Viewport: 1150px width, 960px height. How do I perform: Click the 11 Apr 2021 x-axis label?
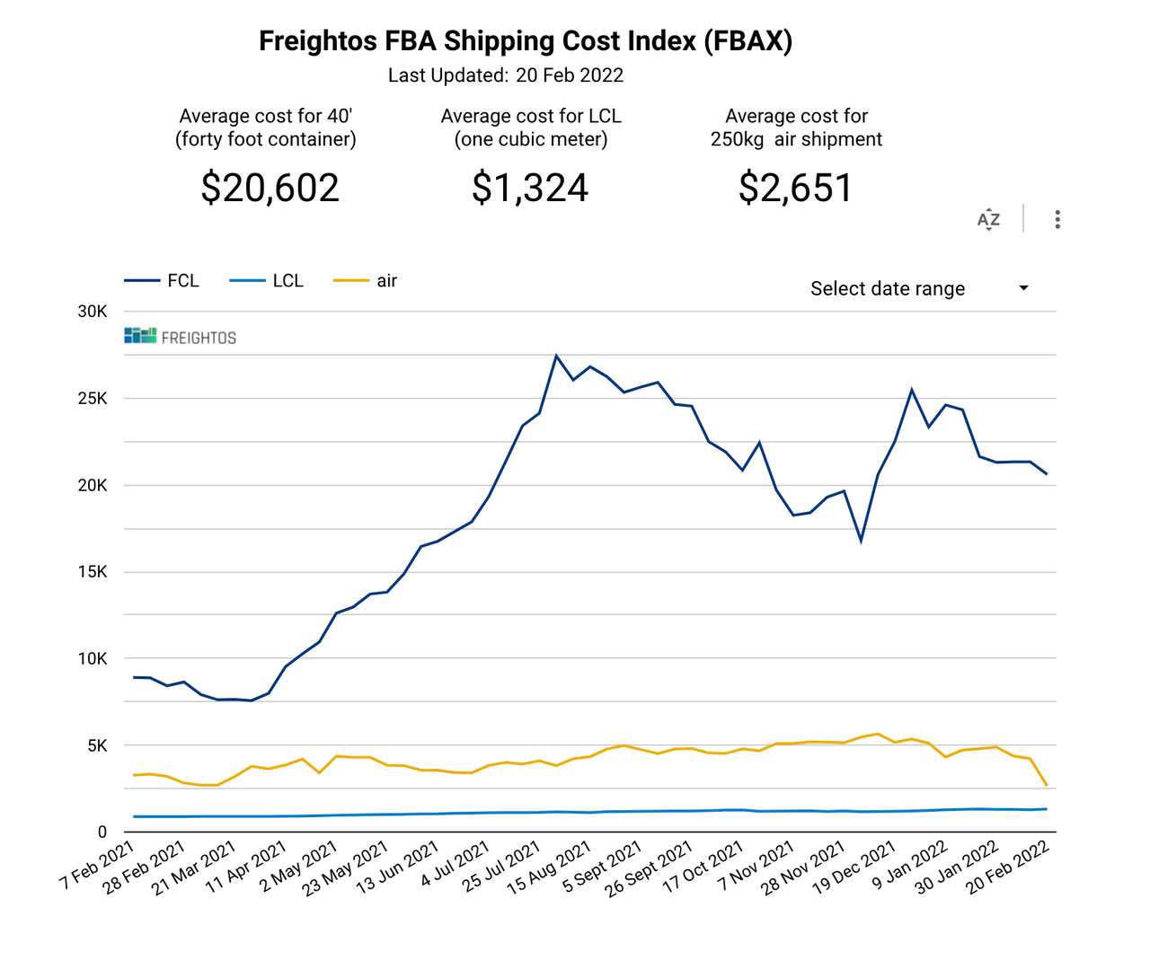click(x=246, y=866)
